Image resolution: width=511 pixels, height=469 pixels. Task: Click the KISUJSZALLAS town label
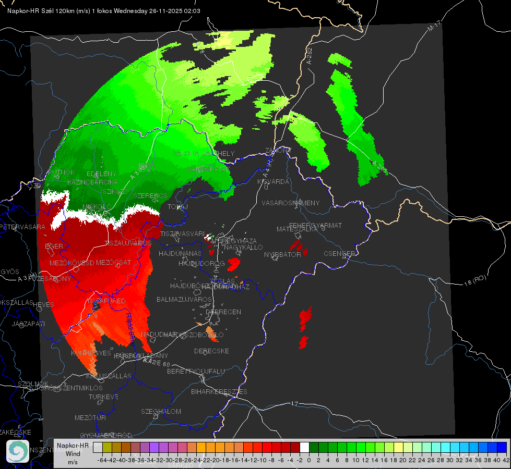(109, 376)
